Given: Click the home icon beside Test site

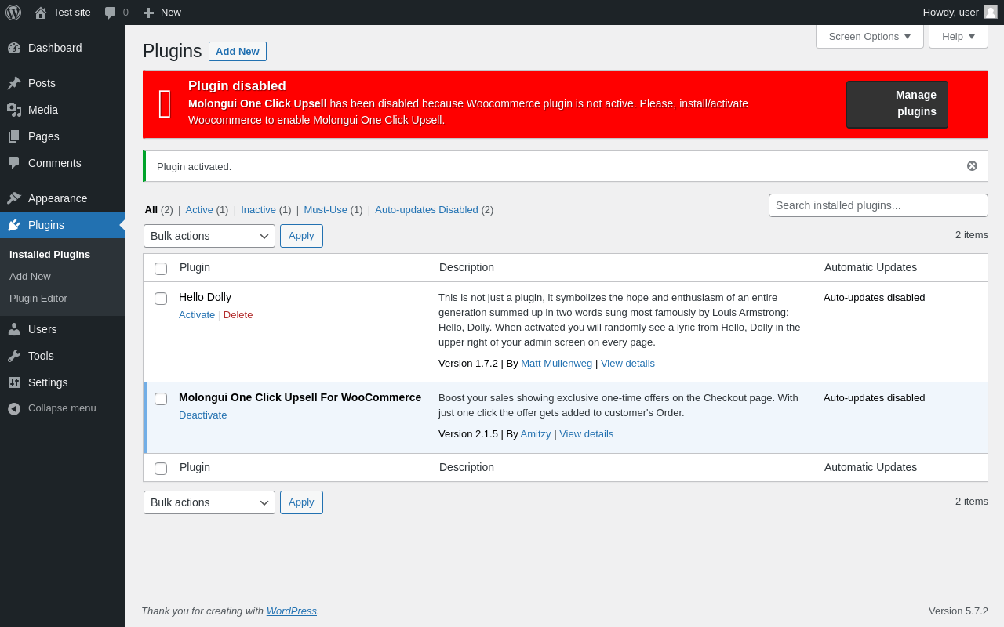Looking at the screenshot, I should click(41, 13).
